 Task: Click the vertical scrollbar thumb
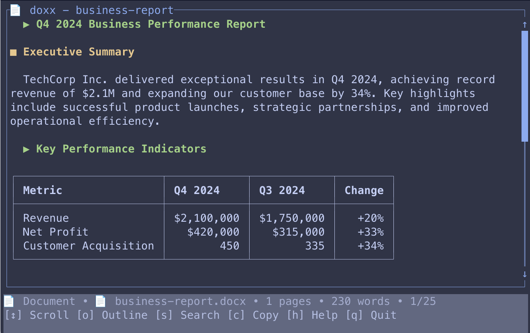point(525,86)
